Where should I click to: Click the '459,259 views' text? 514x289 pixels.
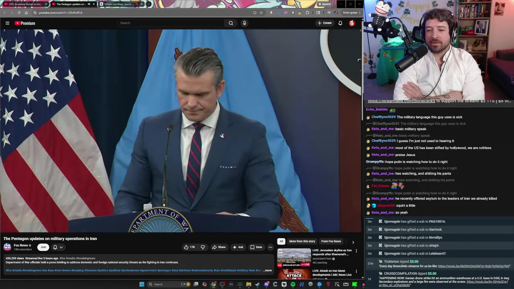[14, 258]
